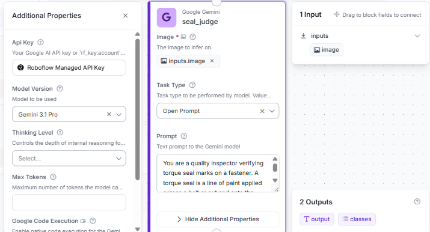Click the Prompt field help icon
This screenshot has height=232, width=430.
184,136
